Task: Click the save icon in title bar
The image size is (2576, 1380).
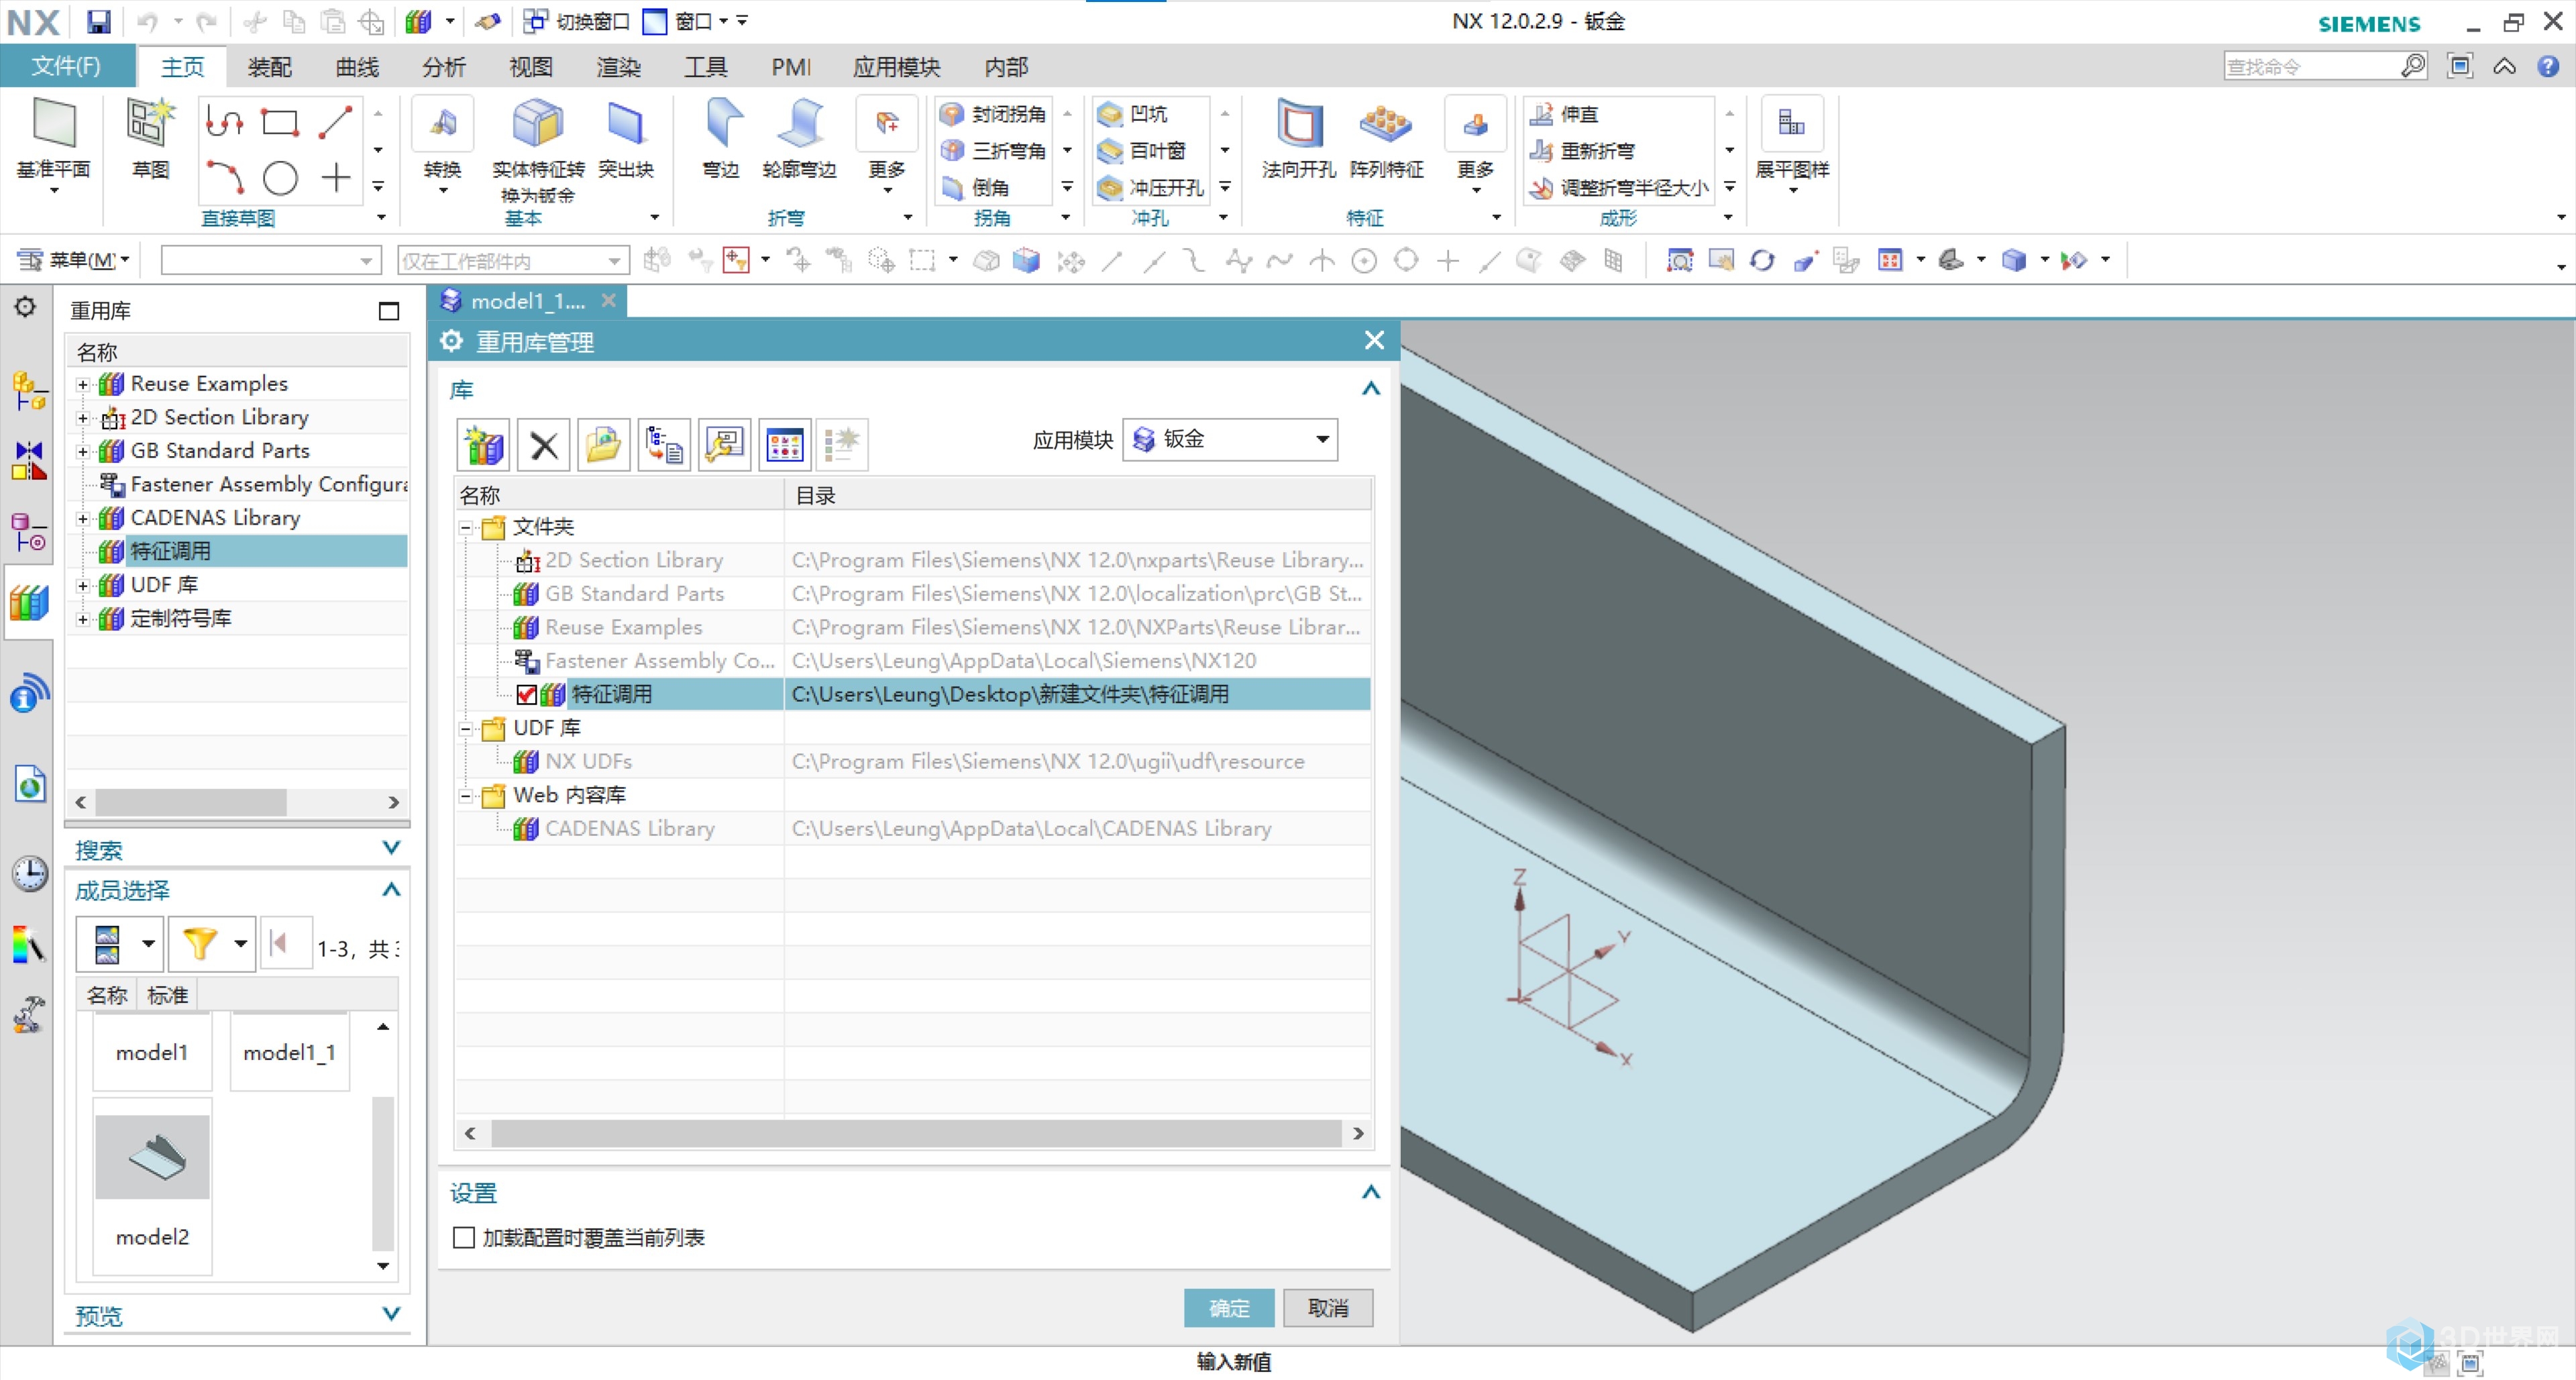Action: pos(97,21)
